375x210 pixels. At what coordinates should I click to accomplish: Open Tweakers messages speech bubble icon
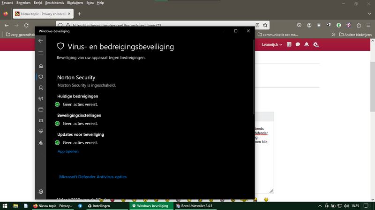tap(298, 44)
